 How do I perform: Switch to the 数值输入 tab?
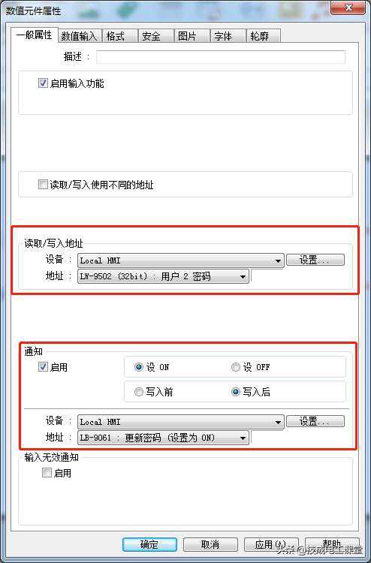pos(80,36)
